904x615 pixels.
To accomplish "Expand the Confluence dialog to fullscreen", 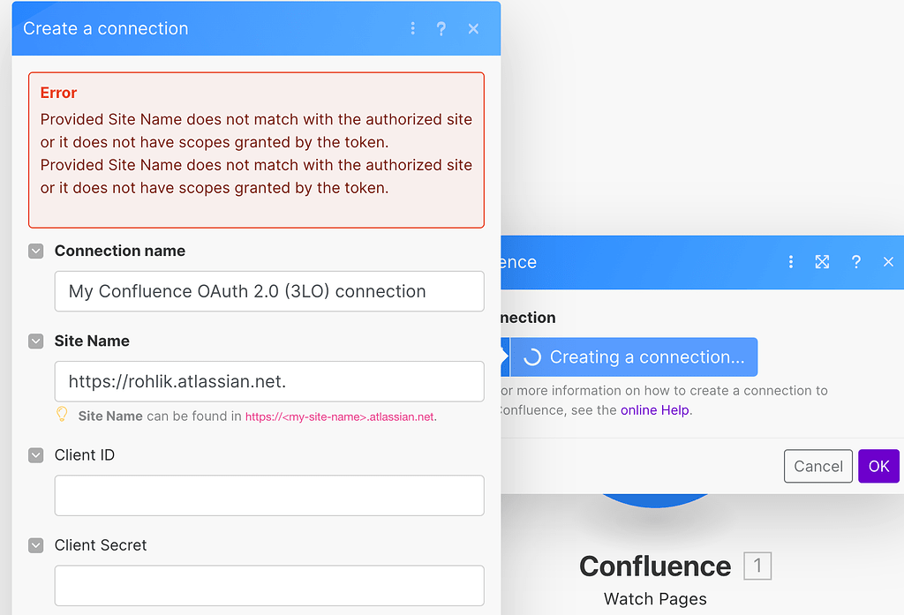I will pos(822,262).
